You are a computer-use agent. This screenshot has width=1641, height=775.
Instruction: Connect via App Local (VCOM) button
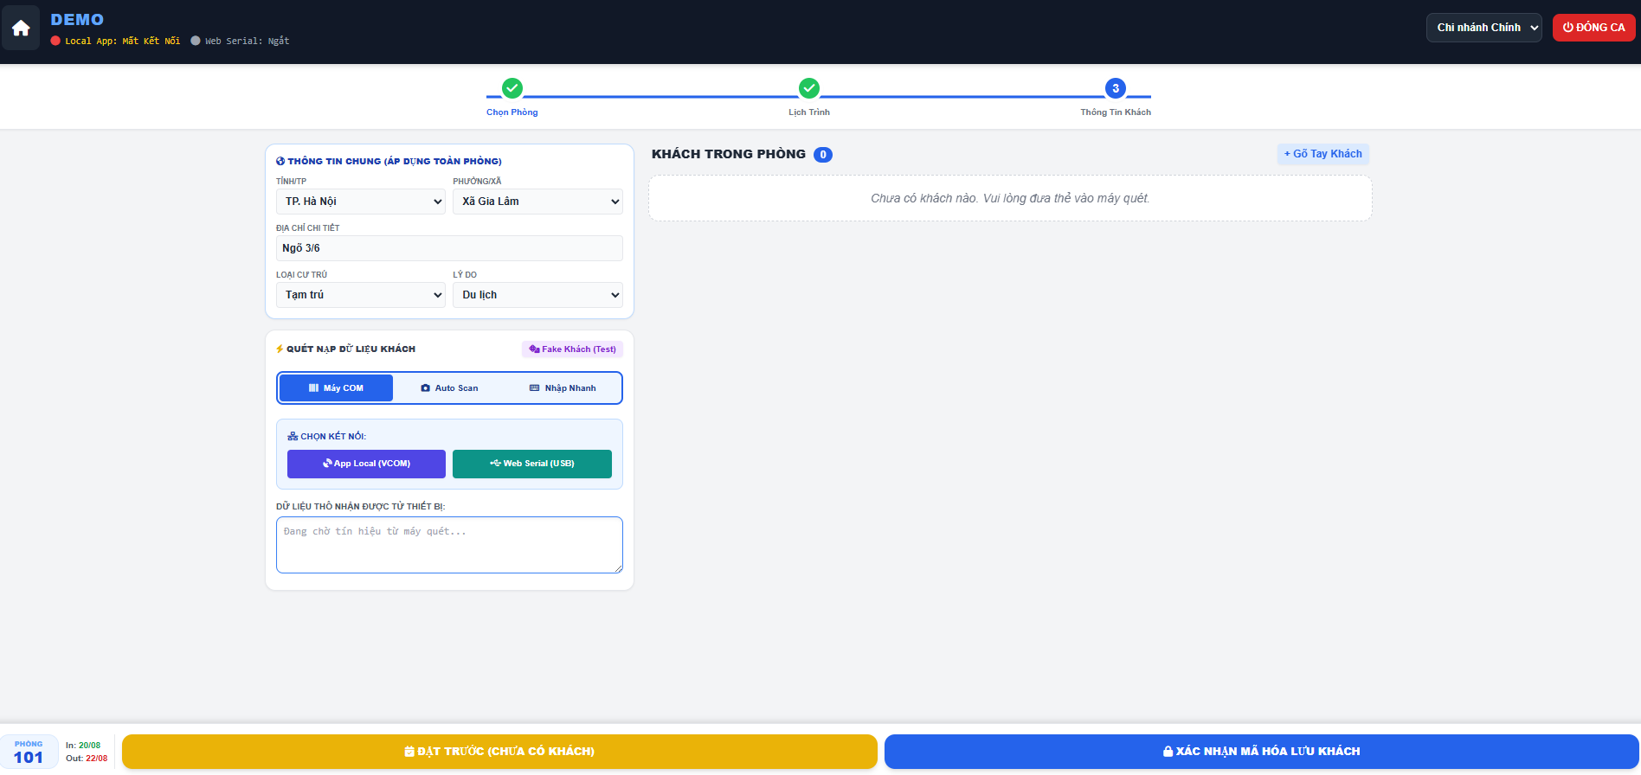366,464
